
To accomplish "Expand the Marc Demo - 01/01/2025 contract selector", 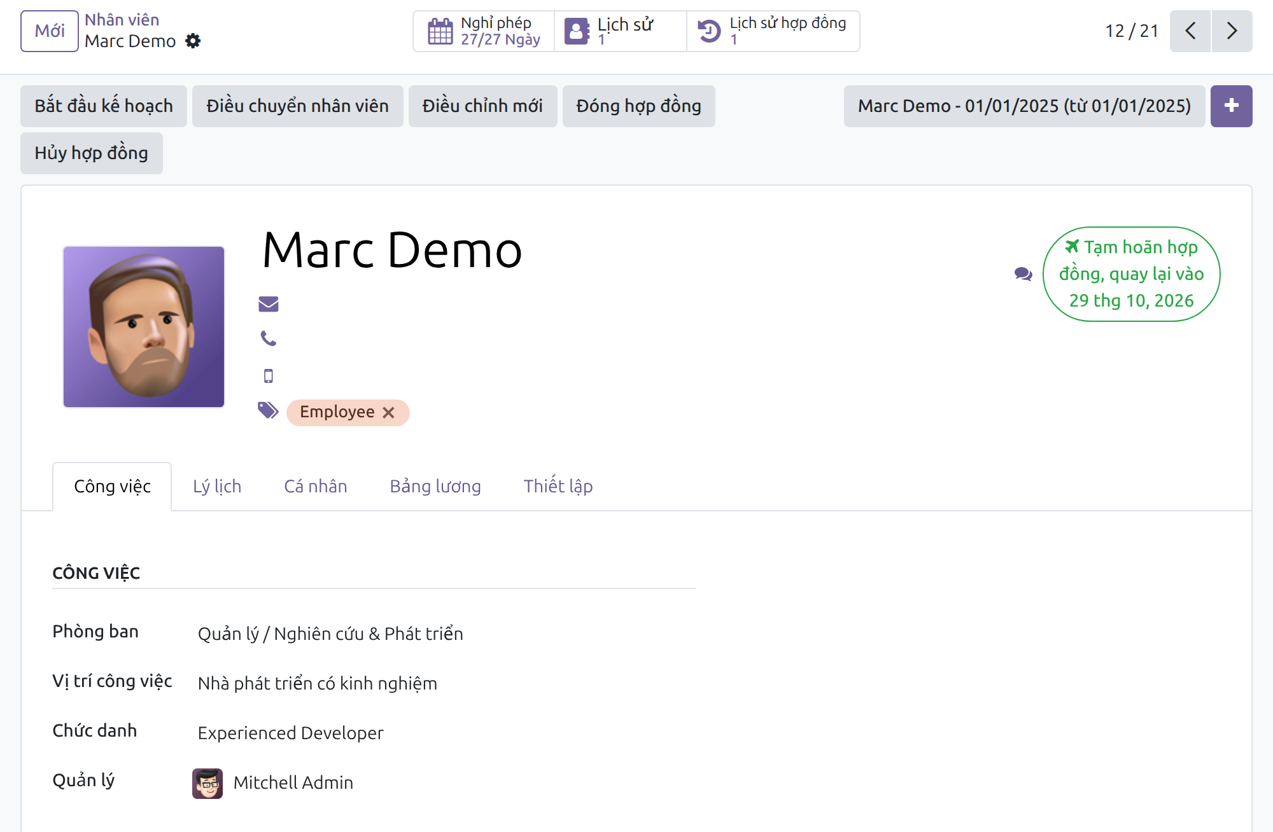I will tap(1024, 106).
